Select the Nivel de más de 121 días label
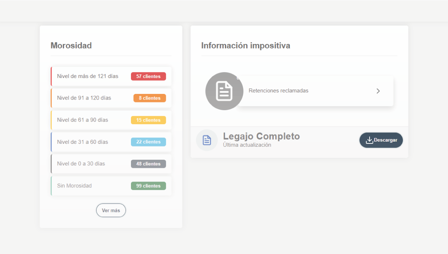Screen dimensions: 448x254 88,76
